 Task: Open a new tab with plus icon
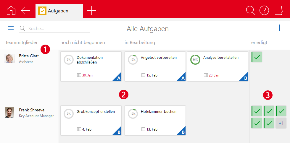coord(91,10)
